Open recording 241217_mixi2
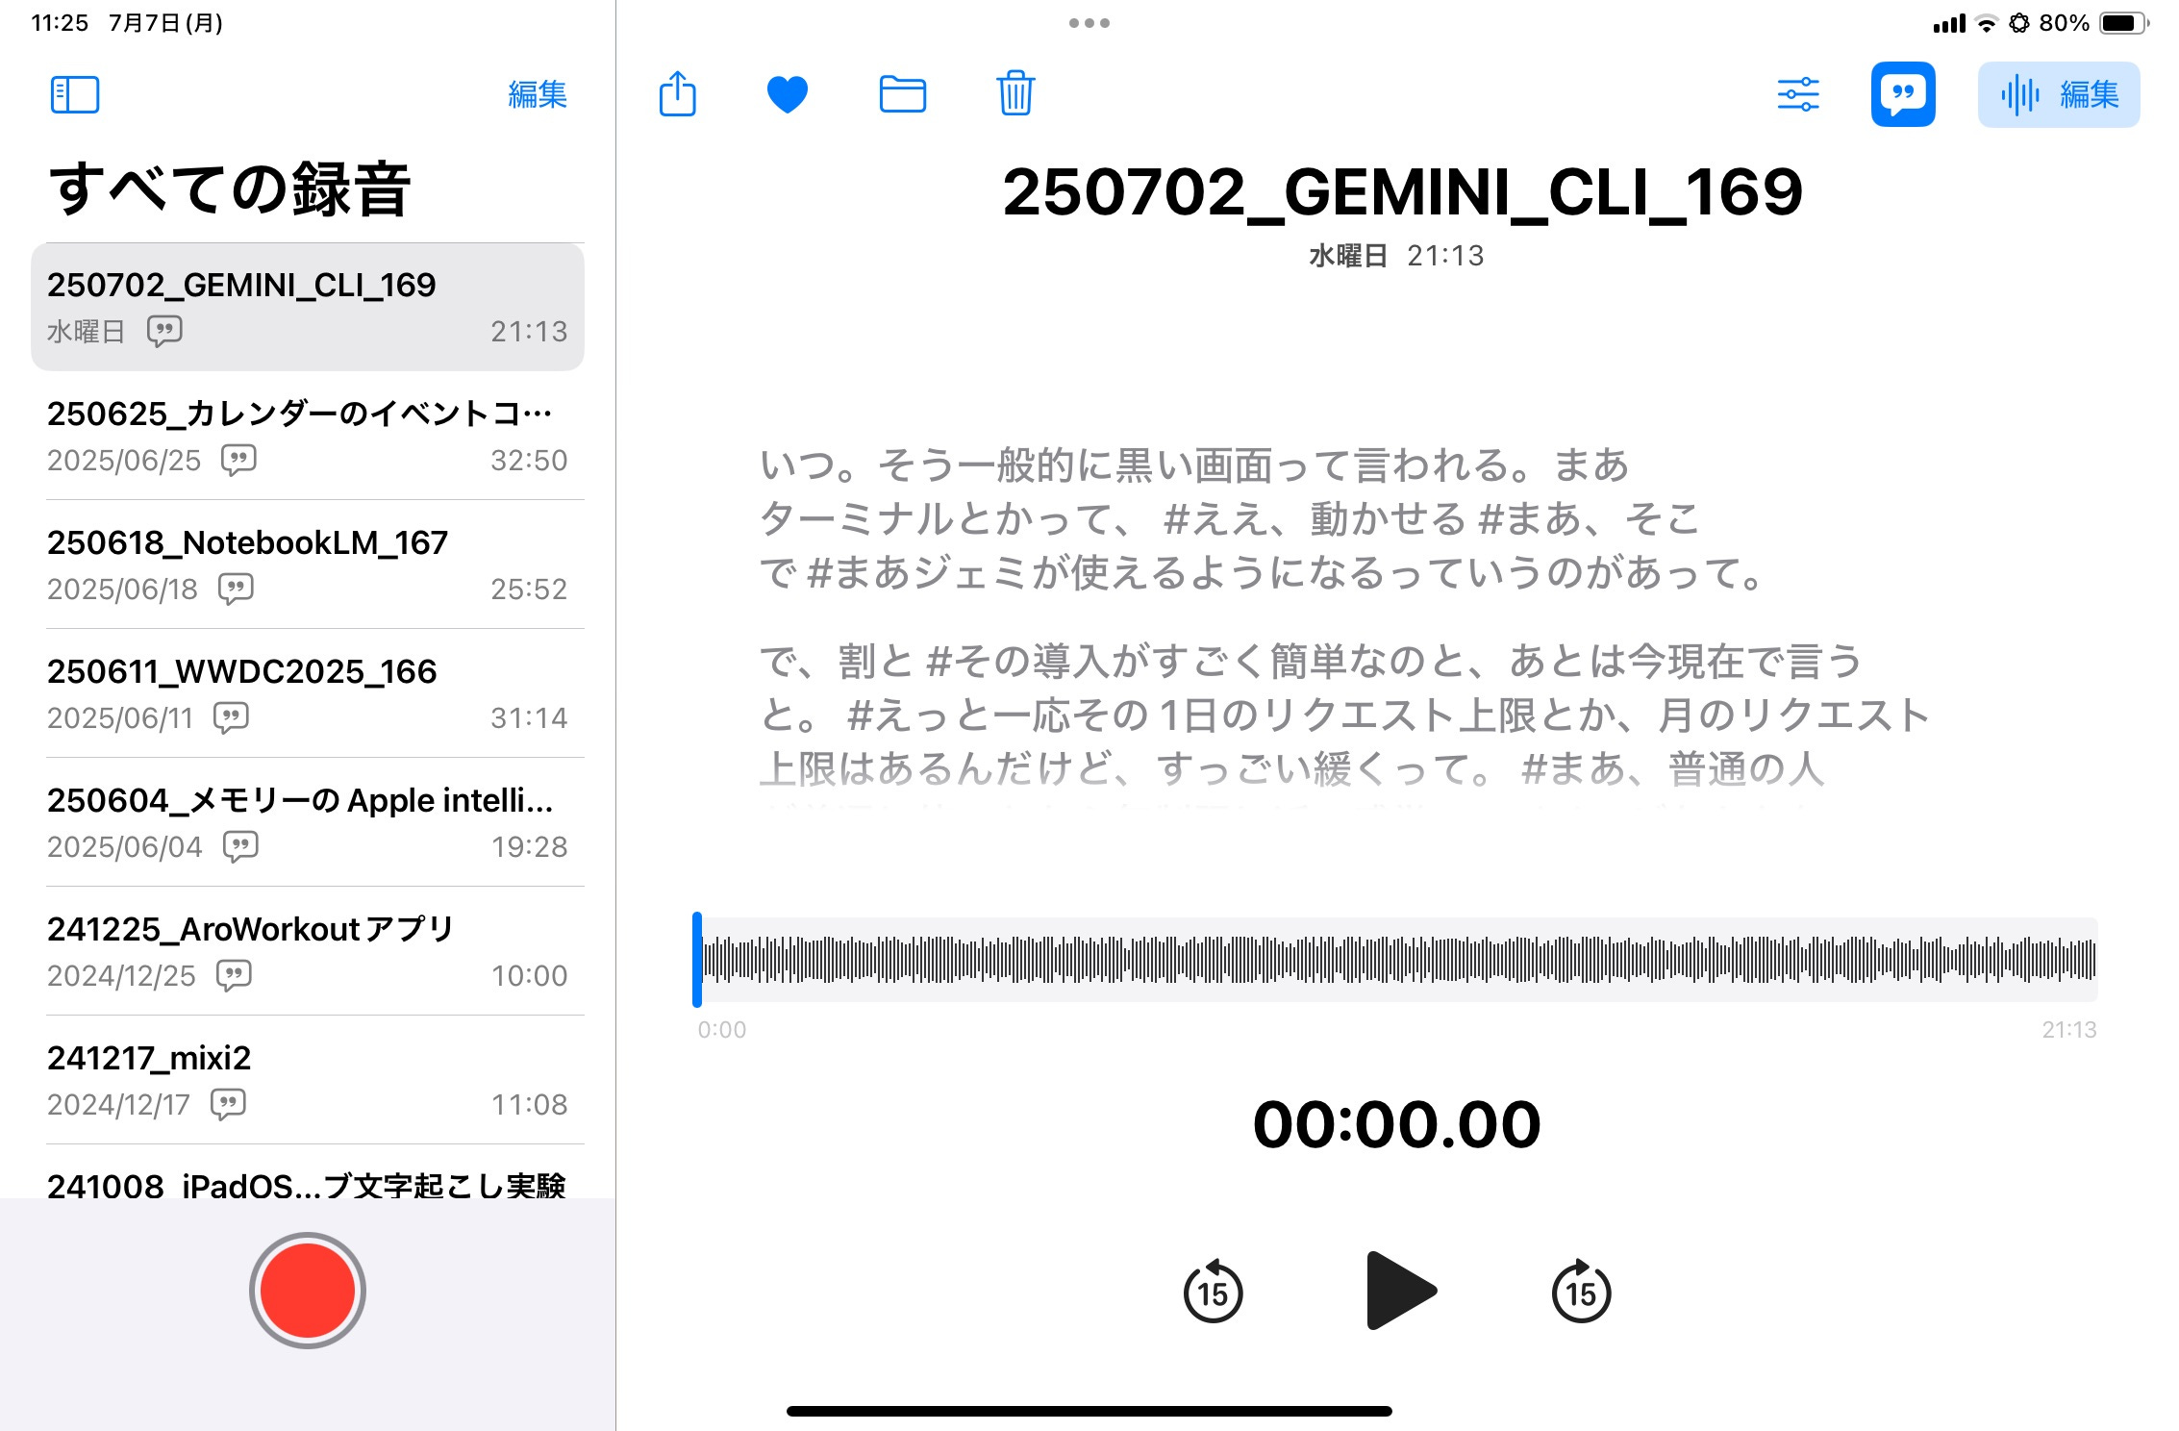This screenshot has width=2179, height=1431. pyautogui.click(x=308, y=1080)
